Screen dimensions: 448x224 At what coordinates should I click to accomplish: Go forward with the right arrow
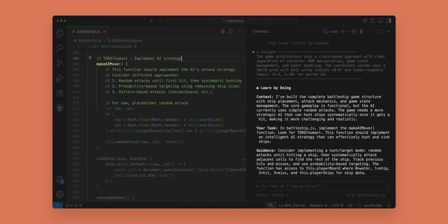point(160,21)
